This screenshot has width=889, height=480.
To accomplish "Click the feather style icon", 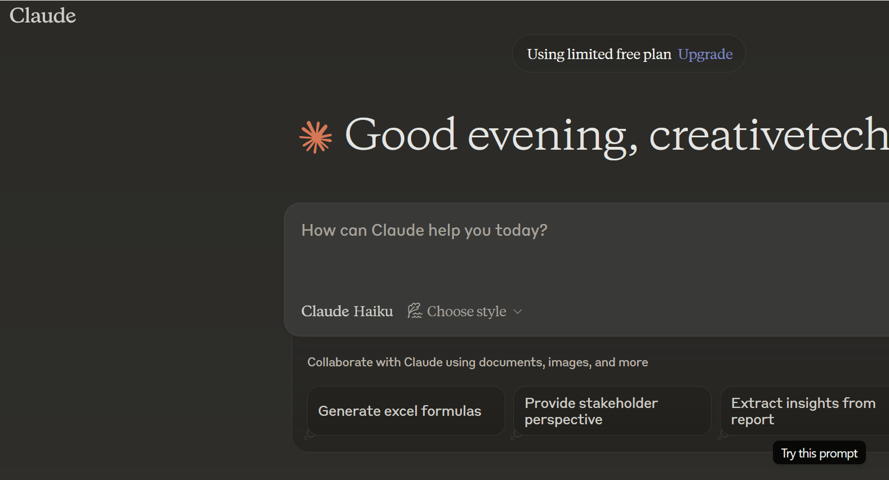I will (x=415, y=311).
